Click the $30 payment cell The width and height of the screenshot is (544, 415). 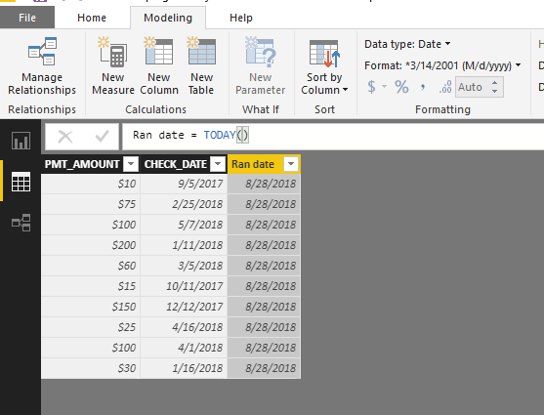(x=91, y=368)
